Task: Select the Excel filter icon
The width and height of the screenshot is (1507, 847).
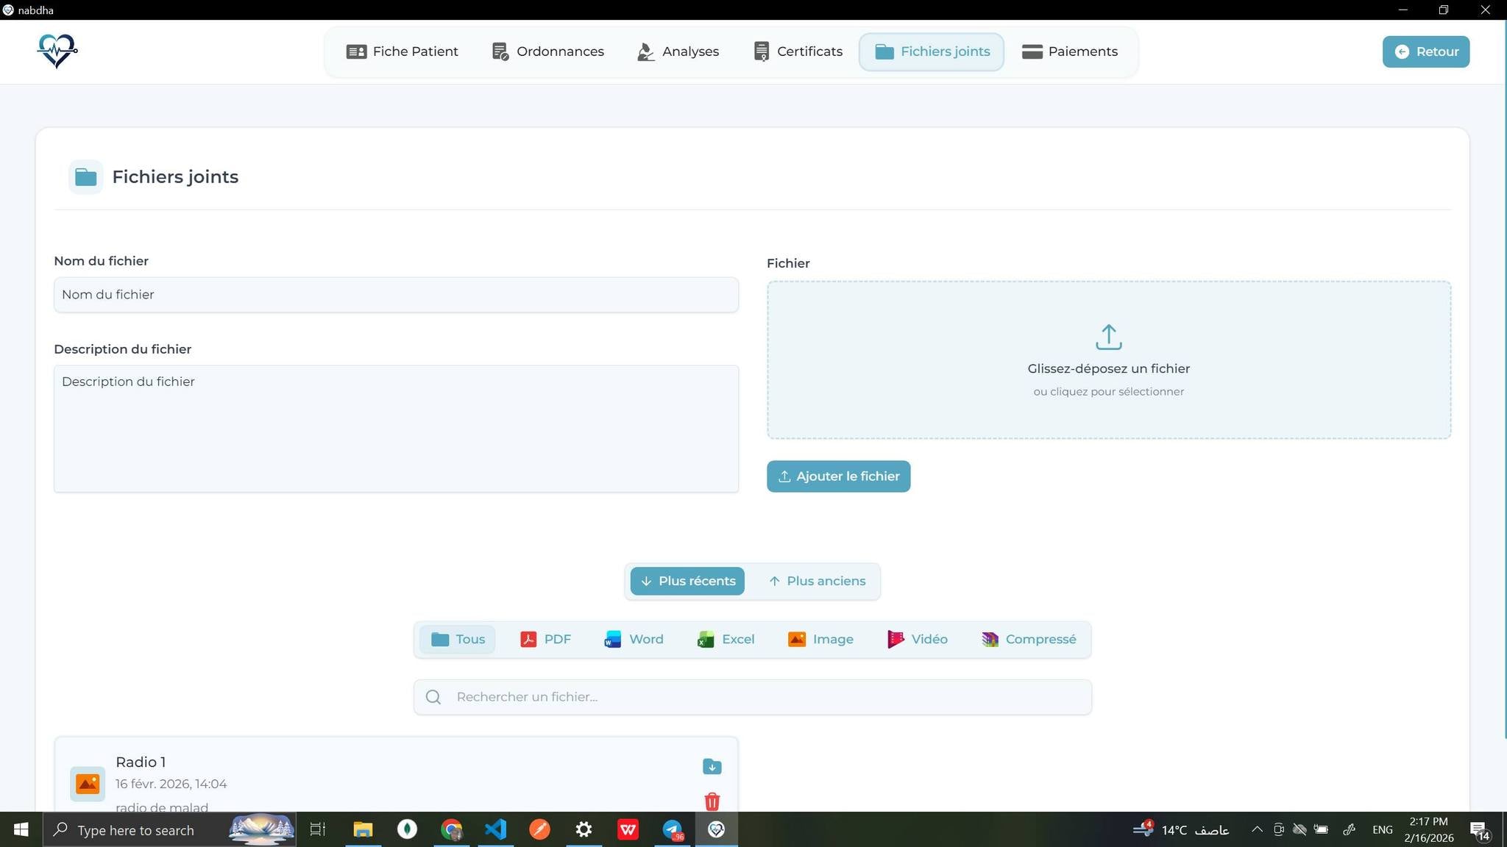Action: (725, 639)
